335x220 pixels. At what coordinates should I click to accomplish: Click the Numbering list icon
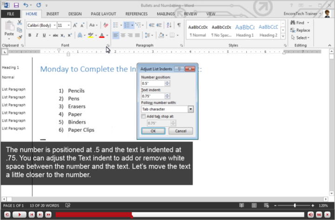click(127, 25)
